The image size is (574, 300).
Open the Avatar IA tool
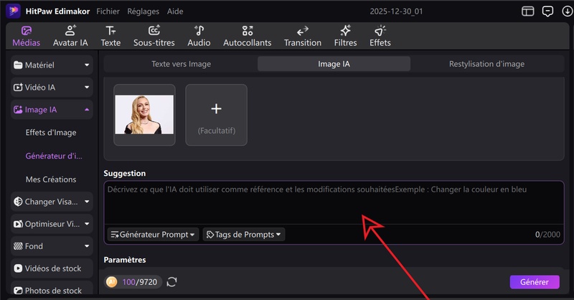[x=70, y=37]
